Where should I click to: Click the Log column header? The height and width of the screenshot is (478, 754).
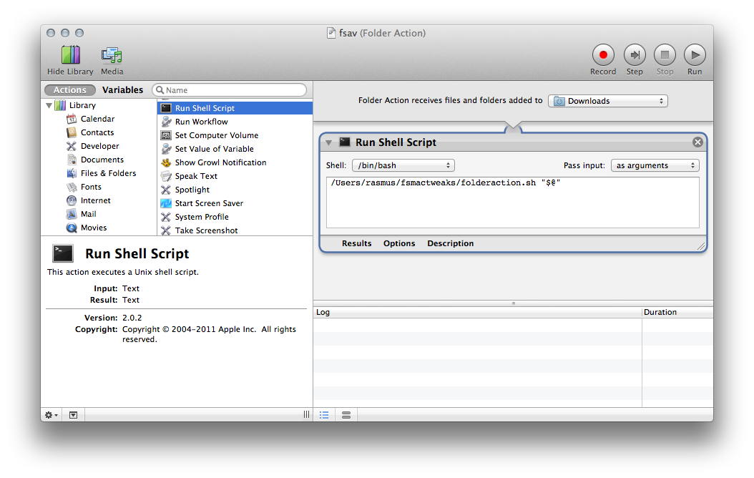coord(477,312)
